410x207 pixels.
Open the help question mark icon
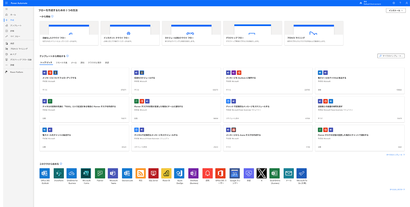tap(400, 3)
